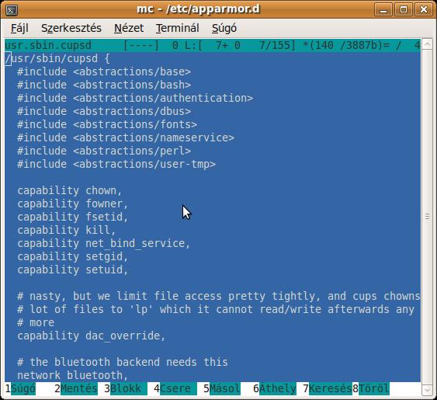Open the Nézet menu
Screen dimensions: 437x400
tap(129, 28)
